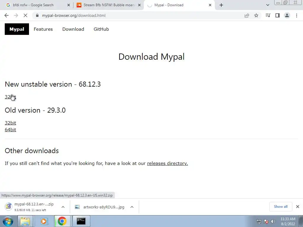Viewport: 303px width, 227px height.
Task: Bookmark this page with the star
Action: [256, 15]
